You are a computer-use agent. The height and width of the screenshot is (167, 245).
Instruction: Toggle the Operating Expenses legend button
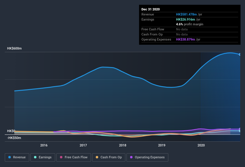tap(147, 157)
